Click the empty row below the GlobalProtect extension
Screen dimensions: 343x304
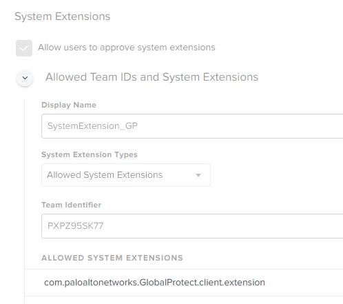pyautogui.click(x=184, y=300)
